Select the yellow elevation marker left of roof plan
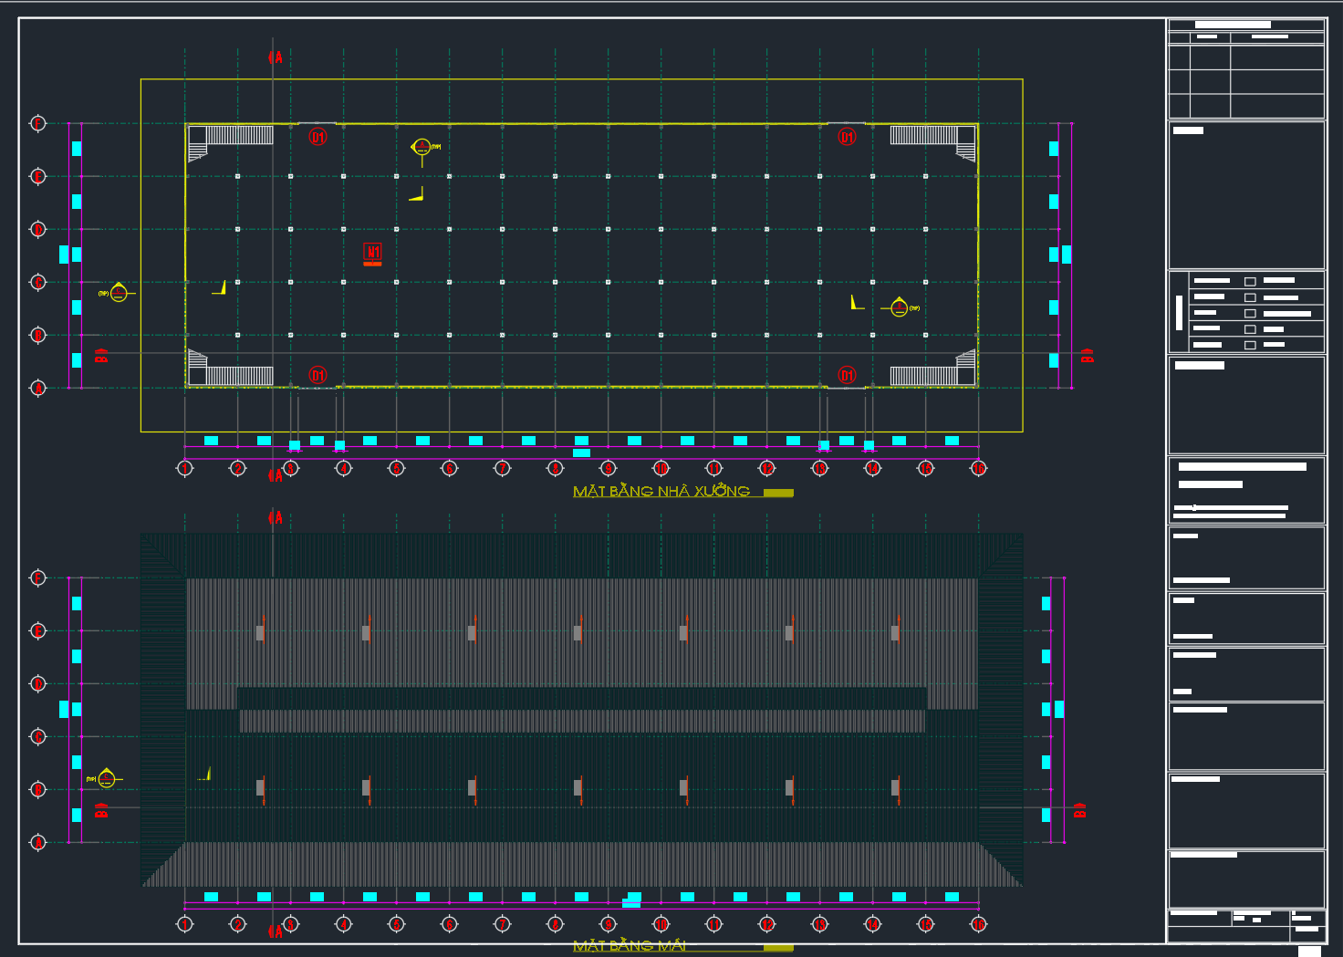This screenshot has height=957, width=1343. 107,779
